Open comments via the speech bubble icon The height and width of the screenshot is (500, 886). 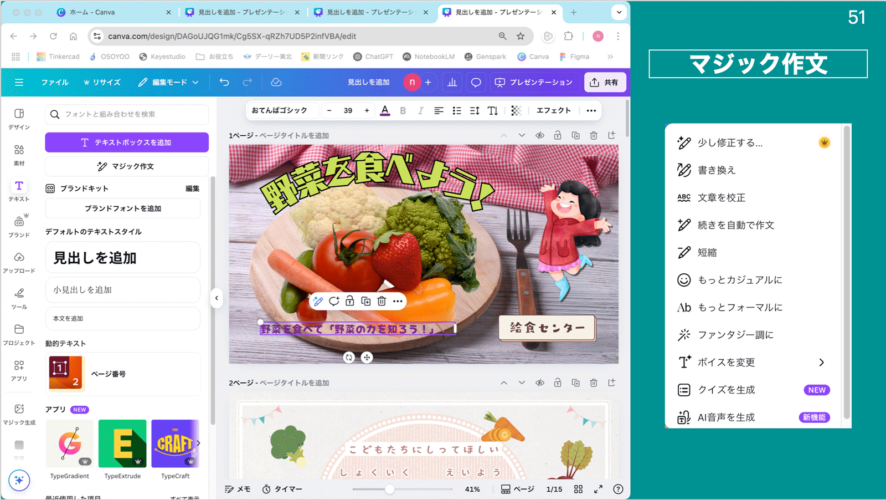pyautogui.click(x=475, y=82)
